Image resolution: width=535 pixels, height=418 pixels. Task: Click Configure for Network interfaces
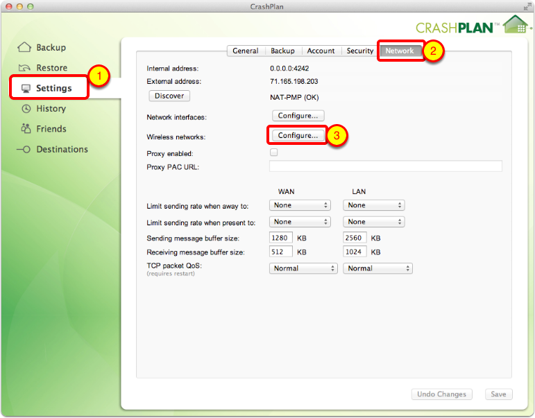(298, 116)
